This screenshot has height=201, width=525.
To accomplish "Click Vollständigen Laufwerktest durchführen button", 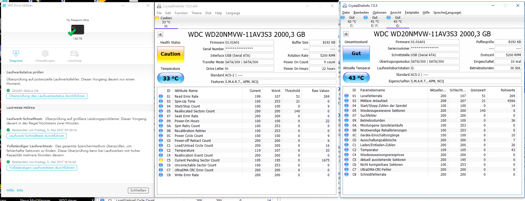I will [42, 168].
